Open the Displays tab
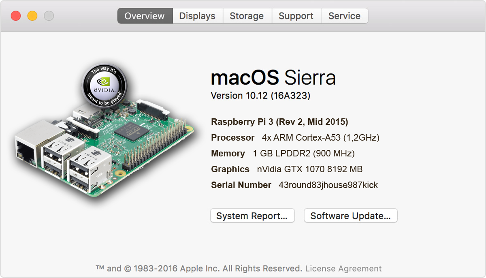The width and height of the screenshot is (486, 278). [197, 16]
